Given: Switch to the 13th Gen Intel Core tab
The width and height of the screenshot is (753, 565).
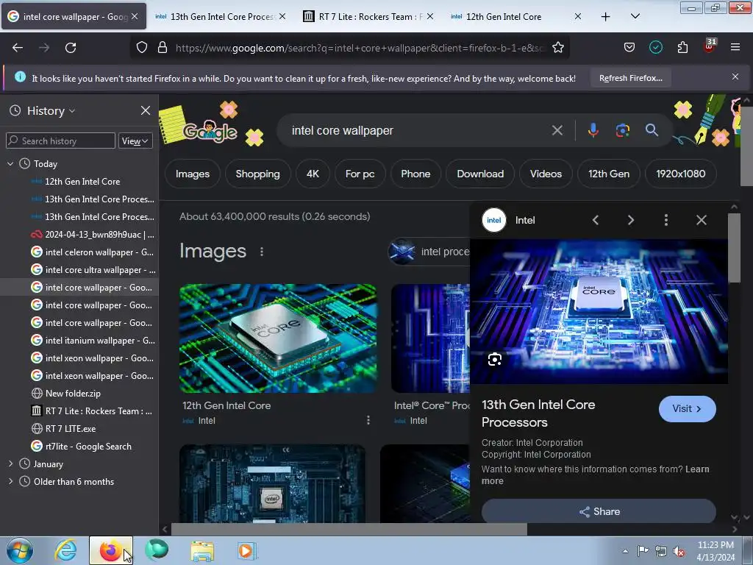Looking at the screenshot, I should pos(221,16).
